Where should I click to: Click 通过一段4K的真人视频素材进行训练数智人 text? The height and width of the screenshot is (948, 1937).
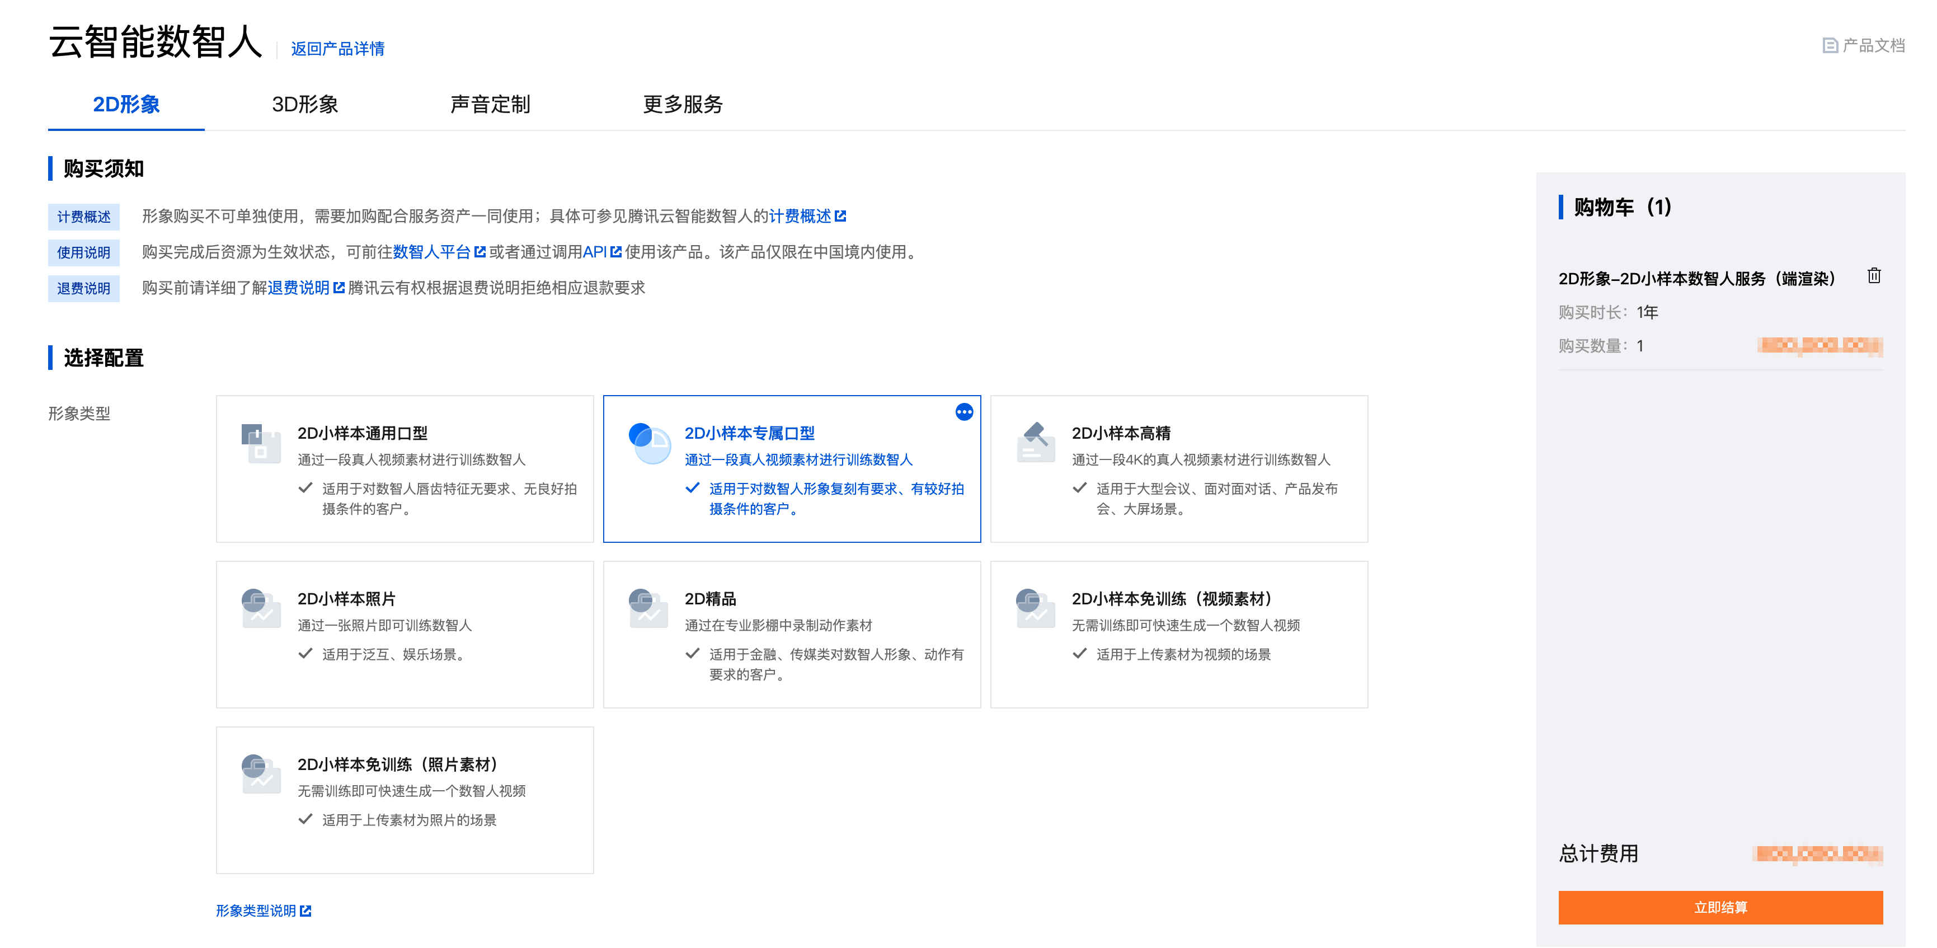point(1201,459)
